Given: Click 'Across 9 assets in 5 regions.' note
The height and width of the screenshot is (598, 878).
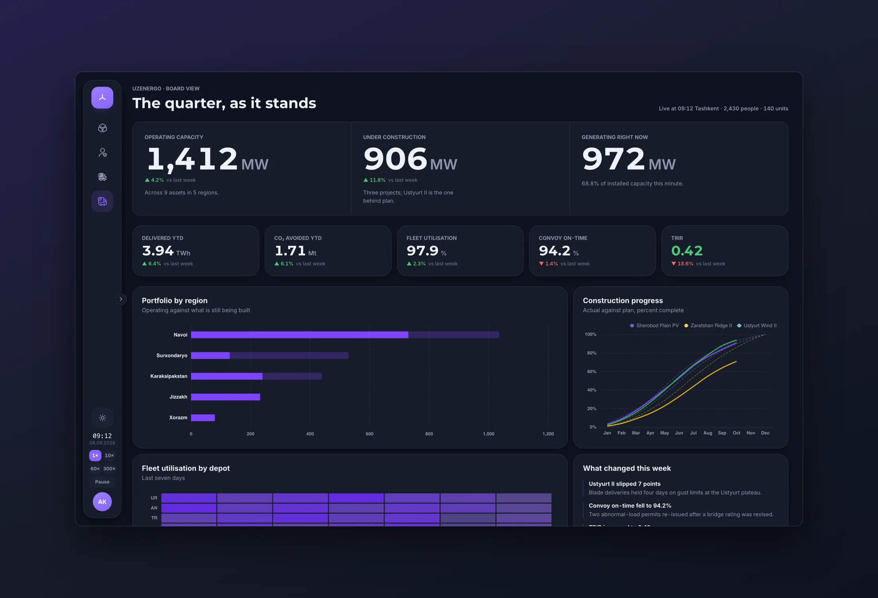Looking at the screenshot, I should coord(182,193).
